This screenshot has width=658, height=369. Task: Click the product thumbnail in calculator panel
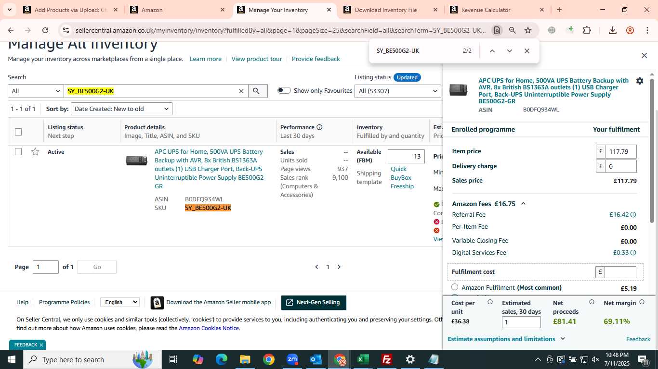pyautogui.click(x=458, y=90)
